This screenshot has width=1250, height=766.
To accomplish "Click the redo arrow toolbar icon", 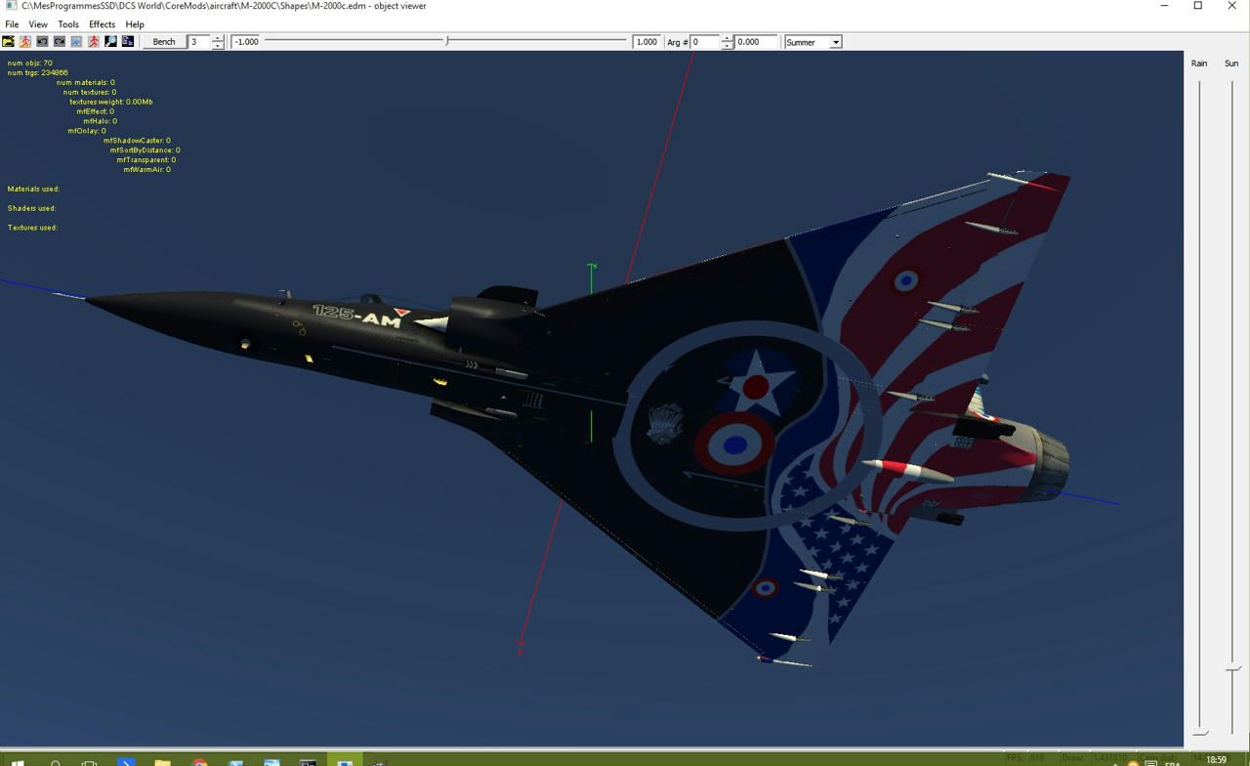I will coord(60,42).
